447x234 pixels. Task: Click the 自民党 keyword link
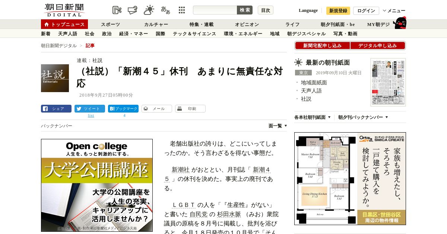(x=199, y=214)
